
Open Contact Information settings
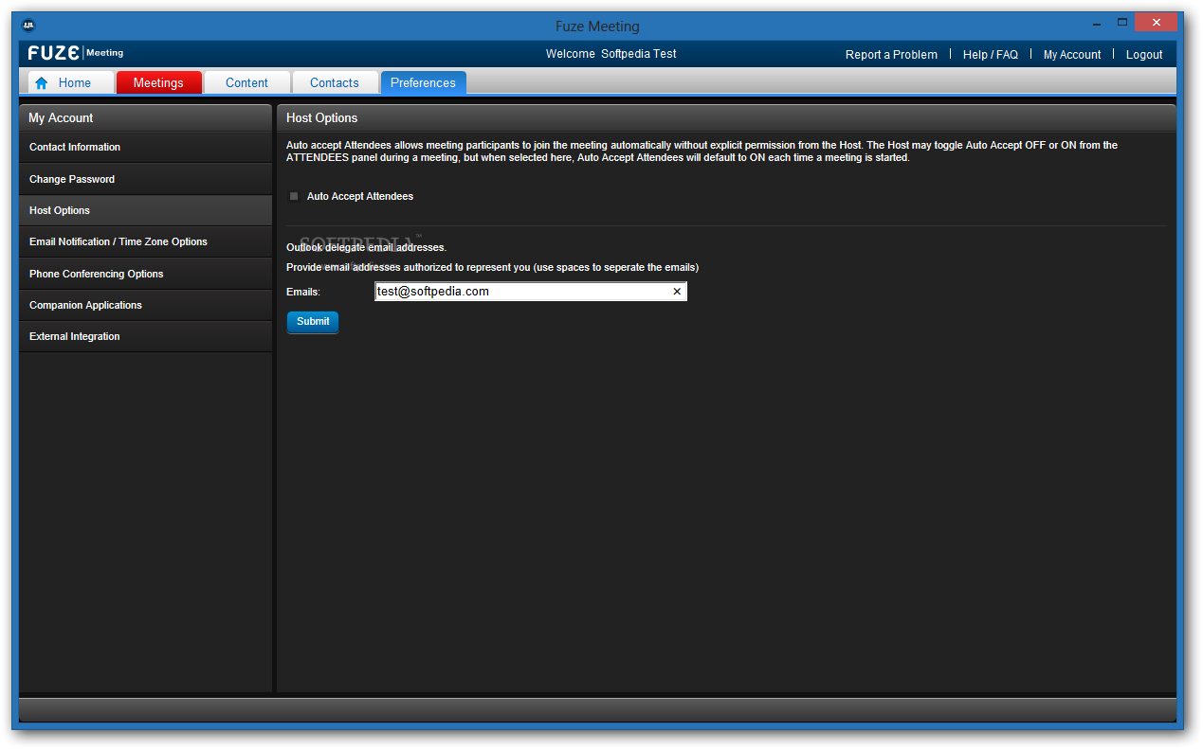[x=146, y=148]
